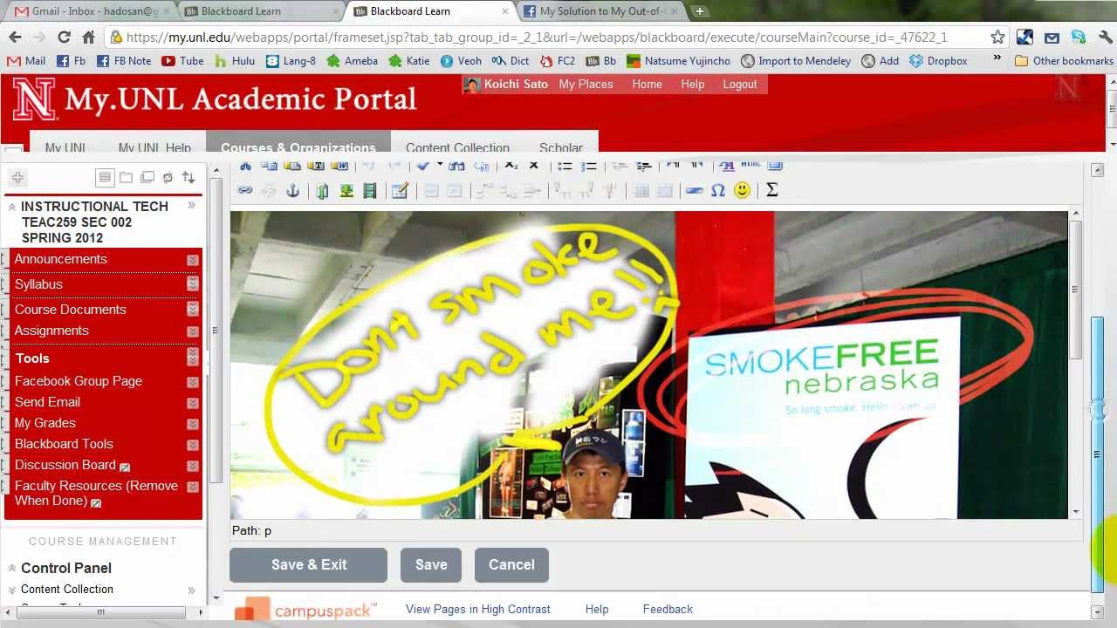The height and width of the screenshot is (628, 1117).
Task: Open the Scholar portal tab
Action: [560, 147]
